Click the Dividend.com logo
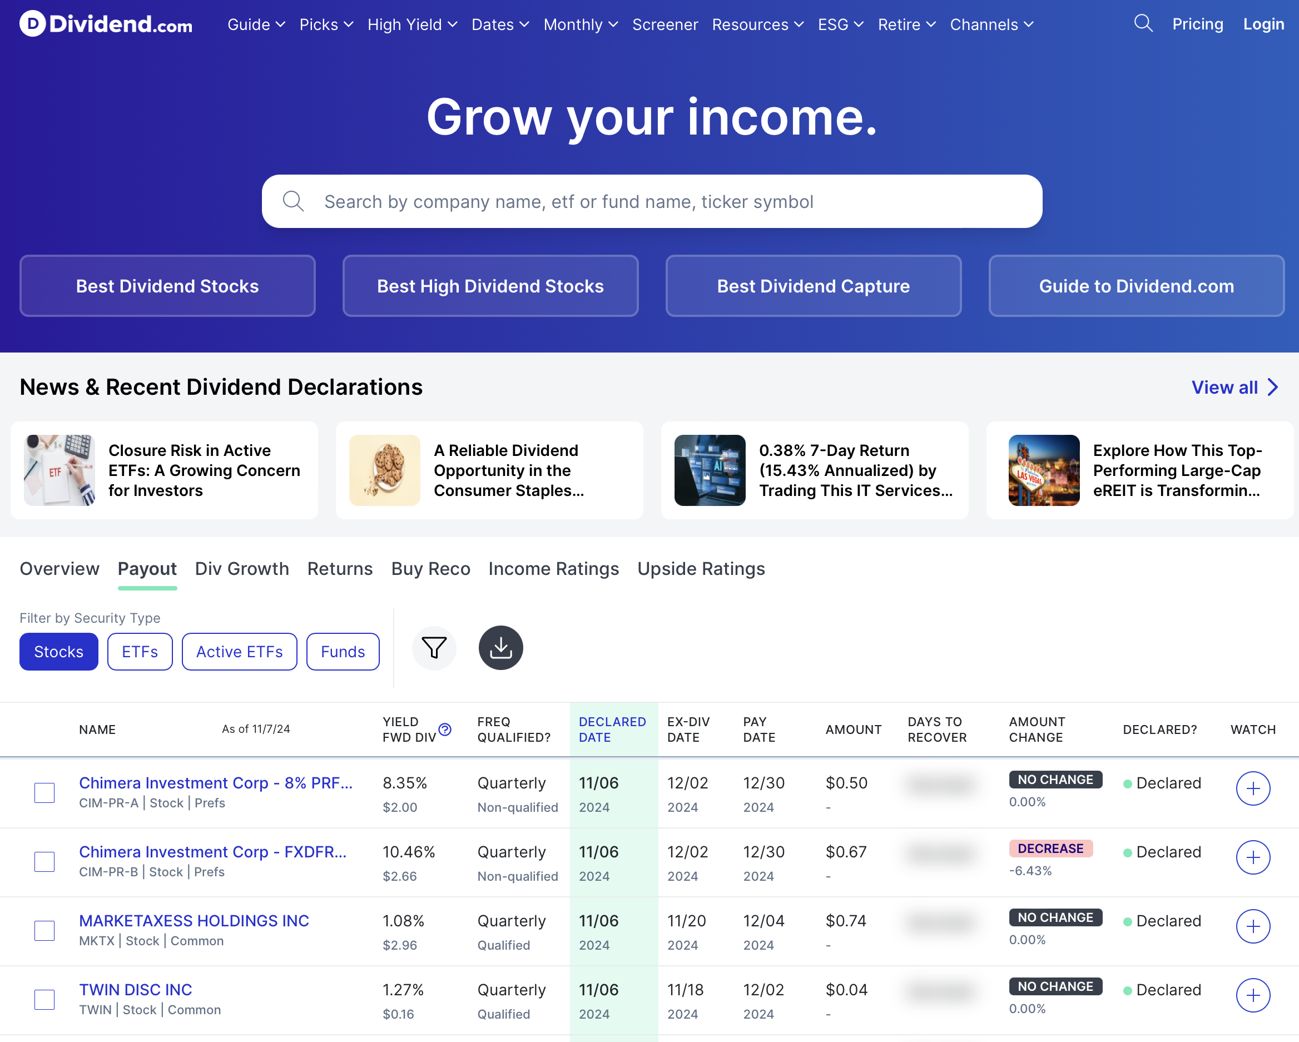This screenshot has height=1042, width=1299. 106,24
